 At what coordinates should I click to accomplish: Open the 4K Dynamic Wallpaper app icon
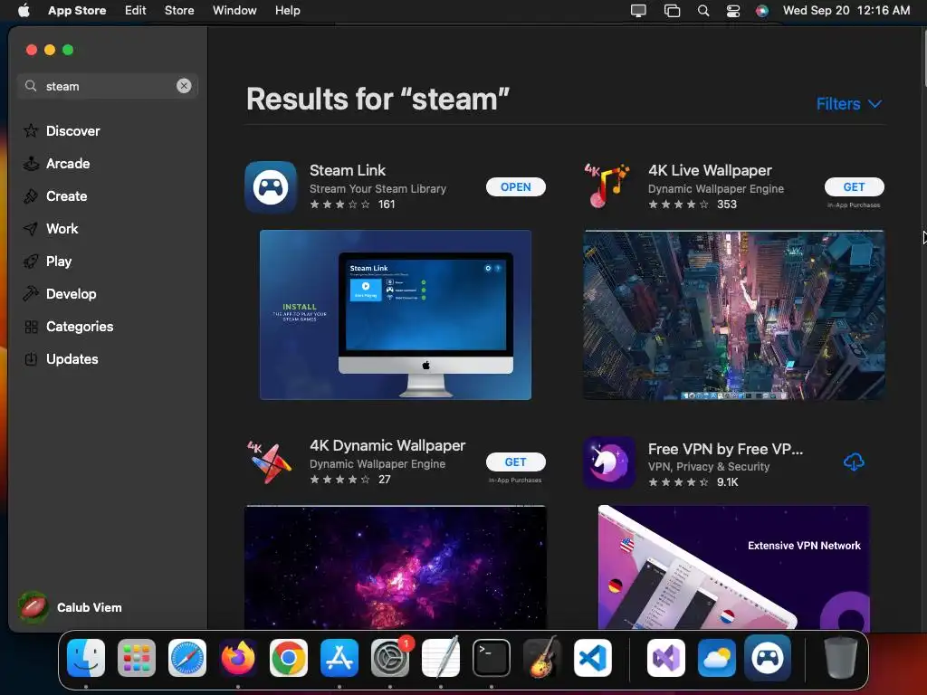tap(271, 462)
